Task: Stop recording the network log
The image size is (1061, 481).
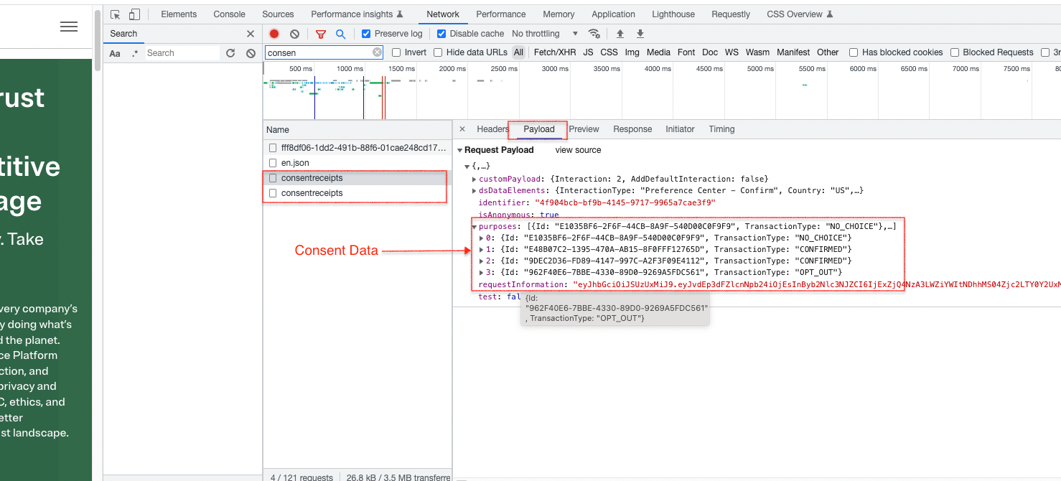Action: pyautogui.click(x=273, y=33)
